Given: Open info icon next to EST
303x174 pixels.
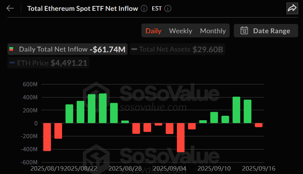Looking at the screenshot, I should pyautogui.click(x=168, y=9).
